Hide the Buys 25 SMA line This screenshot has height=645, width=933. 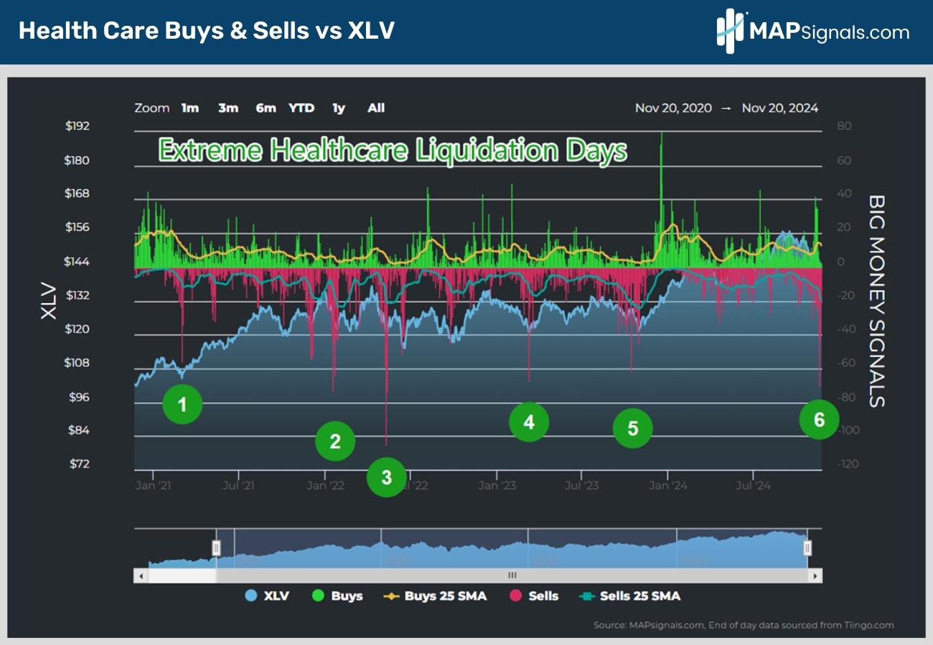[436, 596]
